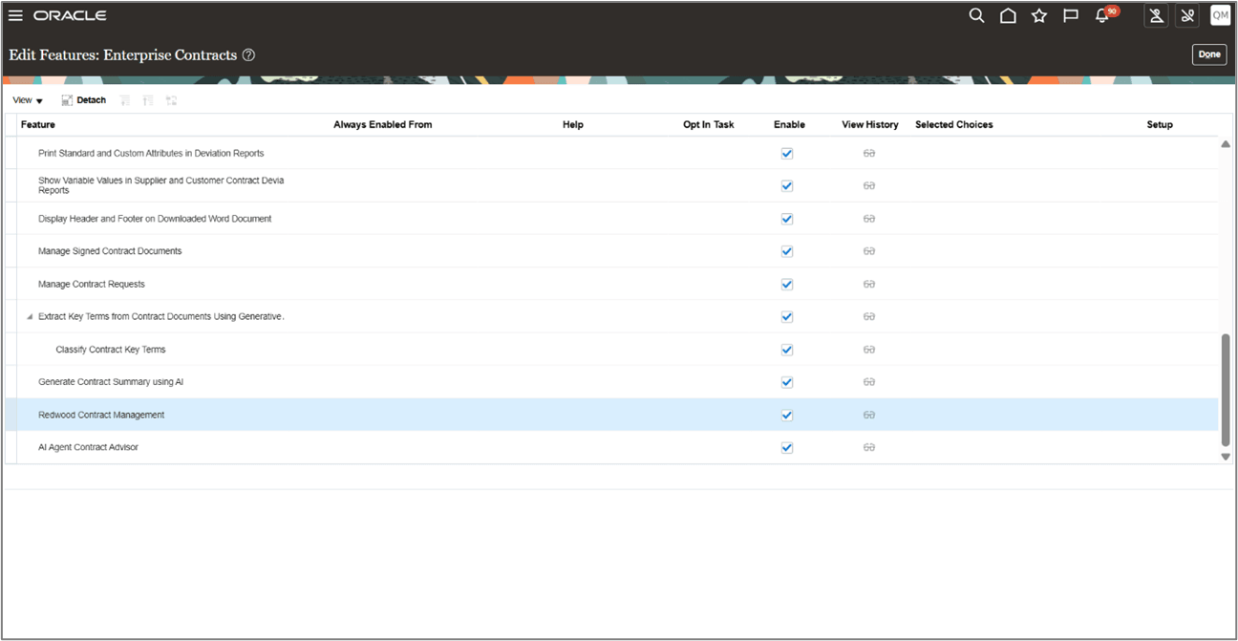Open the navigation hamburger menu
This screenshot has height=641, width=1238.
click(15, 14)
